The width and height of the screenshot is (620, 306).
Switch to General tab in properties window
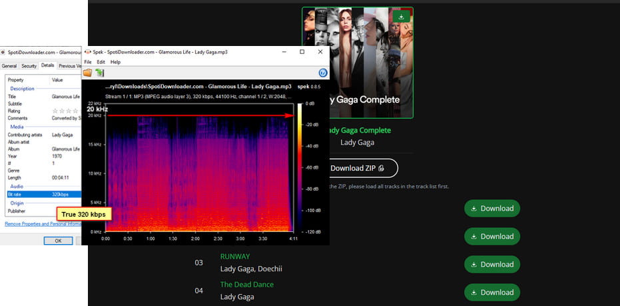tap(9, 66)
